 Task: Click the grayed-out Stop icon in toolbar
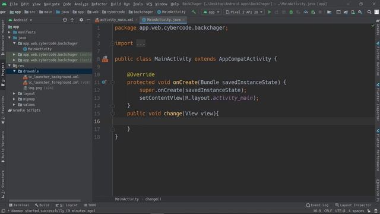click(320, 12)
